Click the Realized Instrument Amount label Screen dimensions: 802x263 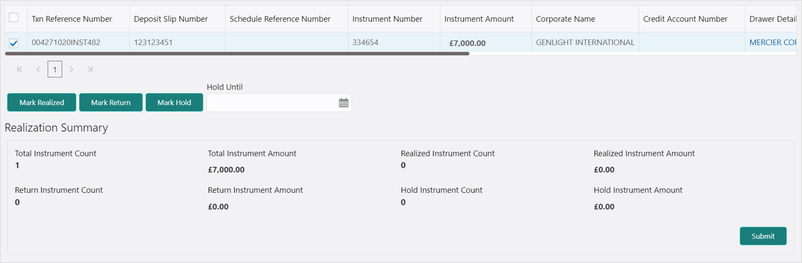click(x=644, y=153)
